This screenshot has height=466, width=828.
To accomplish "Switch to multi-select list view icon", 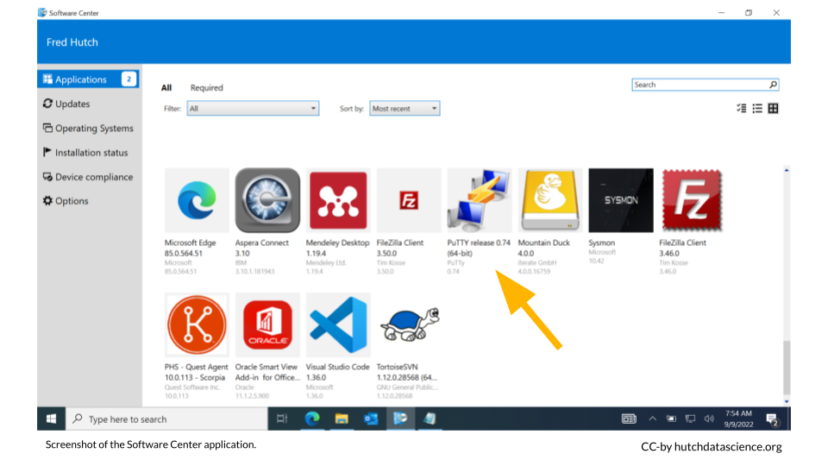I will click(x=742, y=109).
